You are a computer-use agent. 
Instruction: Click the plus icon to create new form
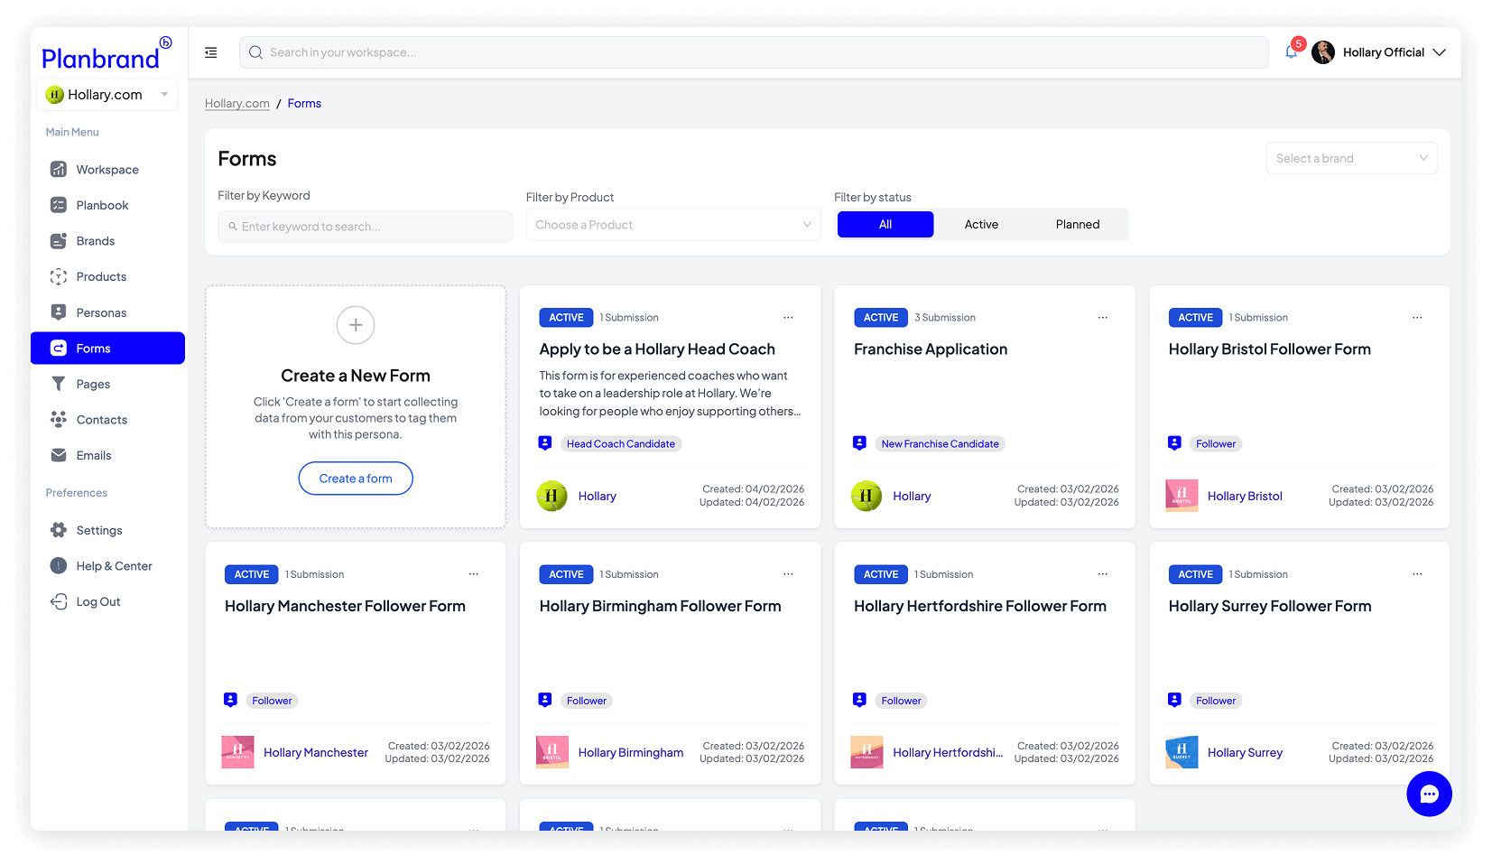356,325
